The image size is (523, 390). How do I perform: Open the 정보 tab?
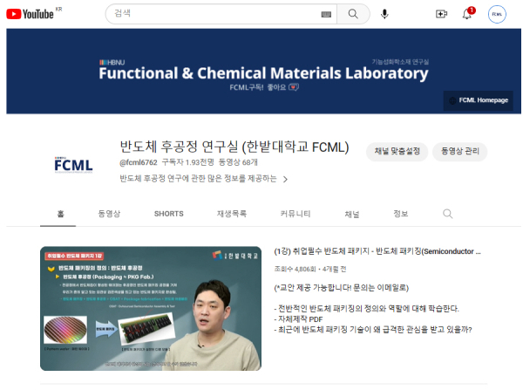coord(401,214)
